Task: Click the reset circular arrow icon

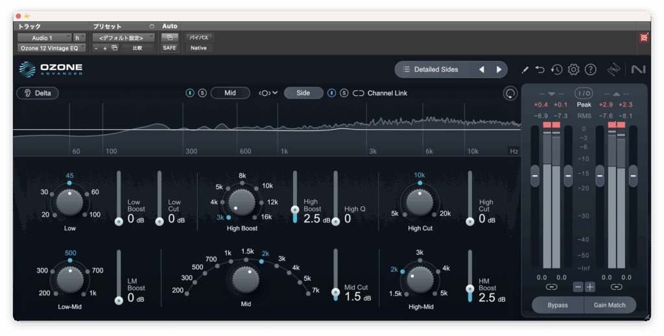Action: (x=510, y=93)
